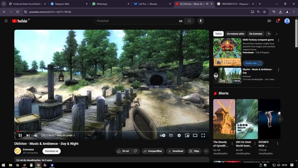Open the Everness channel name link

tap(28, 149)
